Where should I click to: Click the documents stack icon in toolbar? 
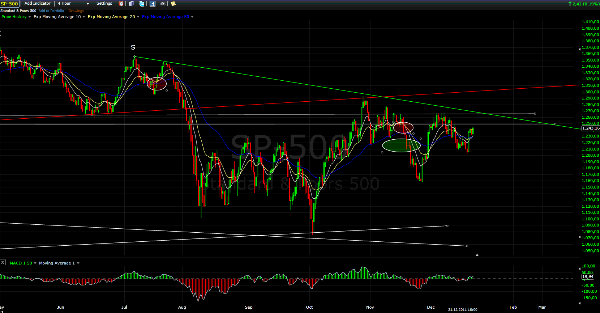click(132, 4)
